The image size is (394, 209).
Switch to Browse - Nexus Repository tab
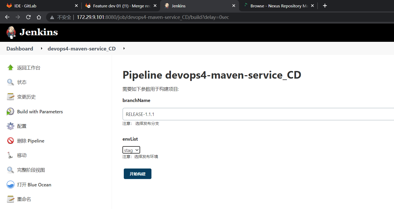(278, 6)
